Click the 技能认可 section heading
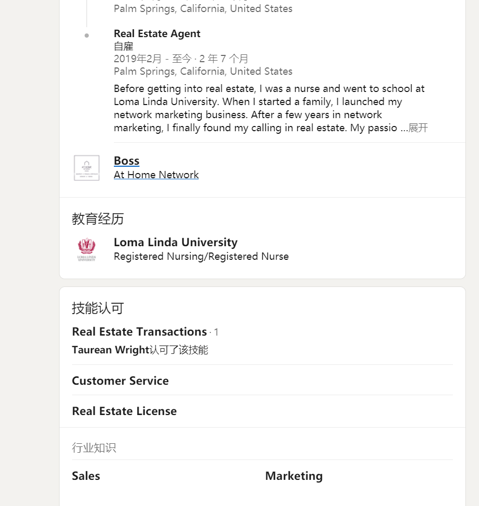Screen dimensions: 479x506 (98, 308)
